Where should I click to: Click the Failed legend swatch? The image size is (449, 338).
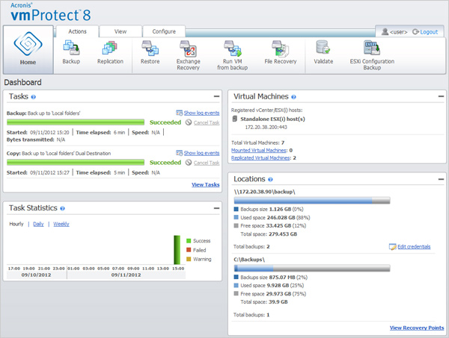coord(189,250)
